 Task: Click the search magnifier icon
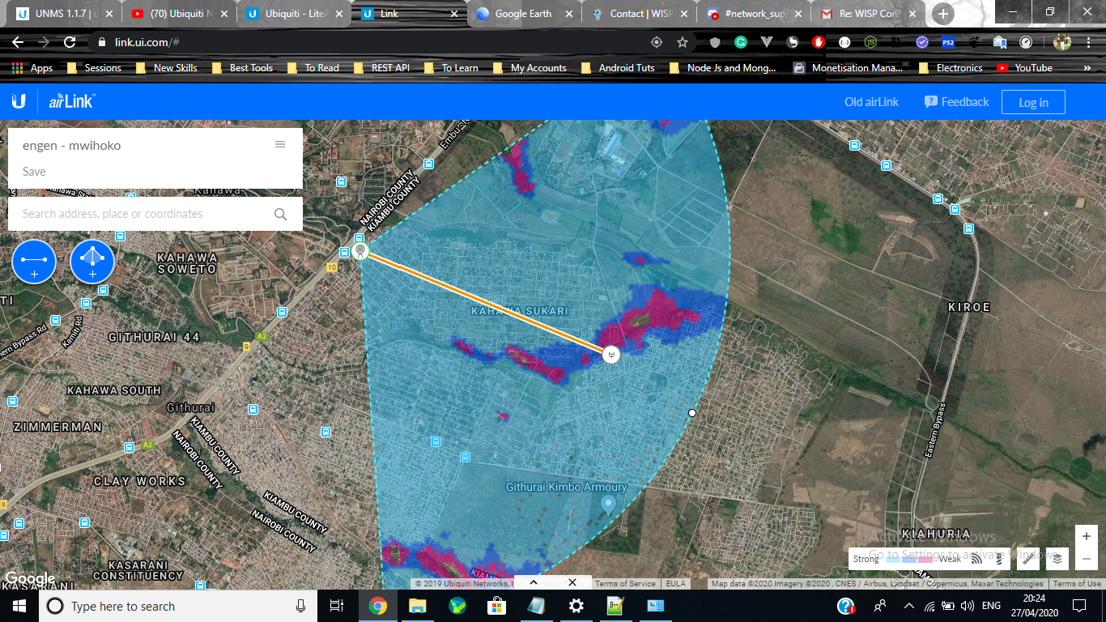click(x=281, y=215)
